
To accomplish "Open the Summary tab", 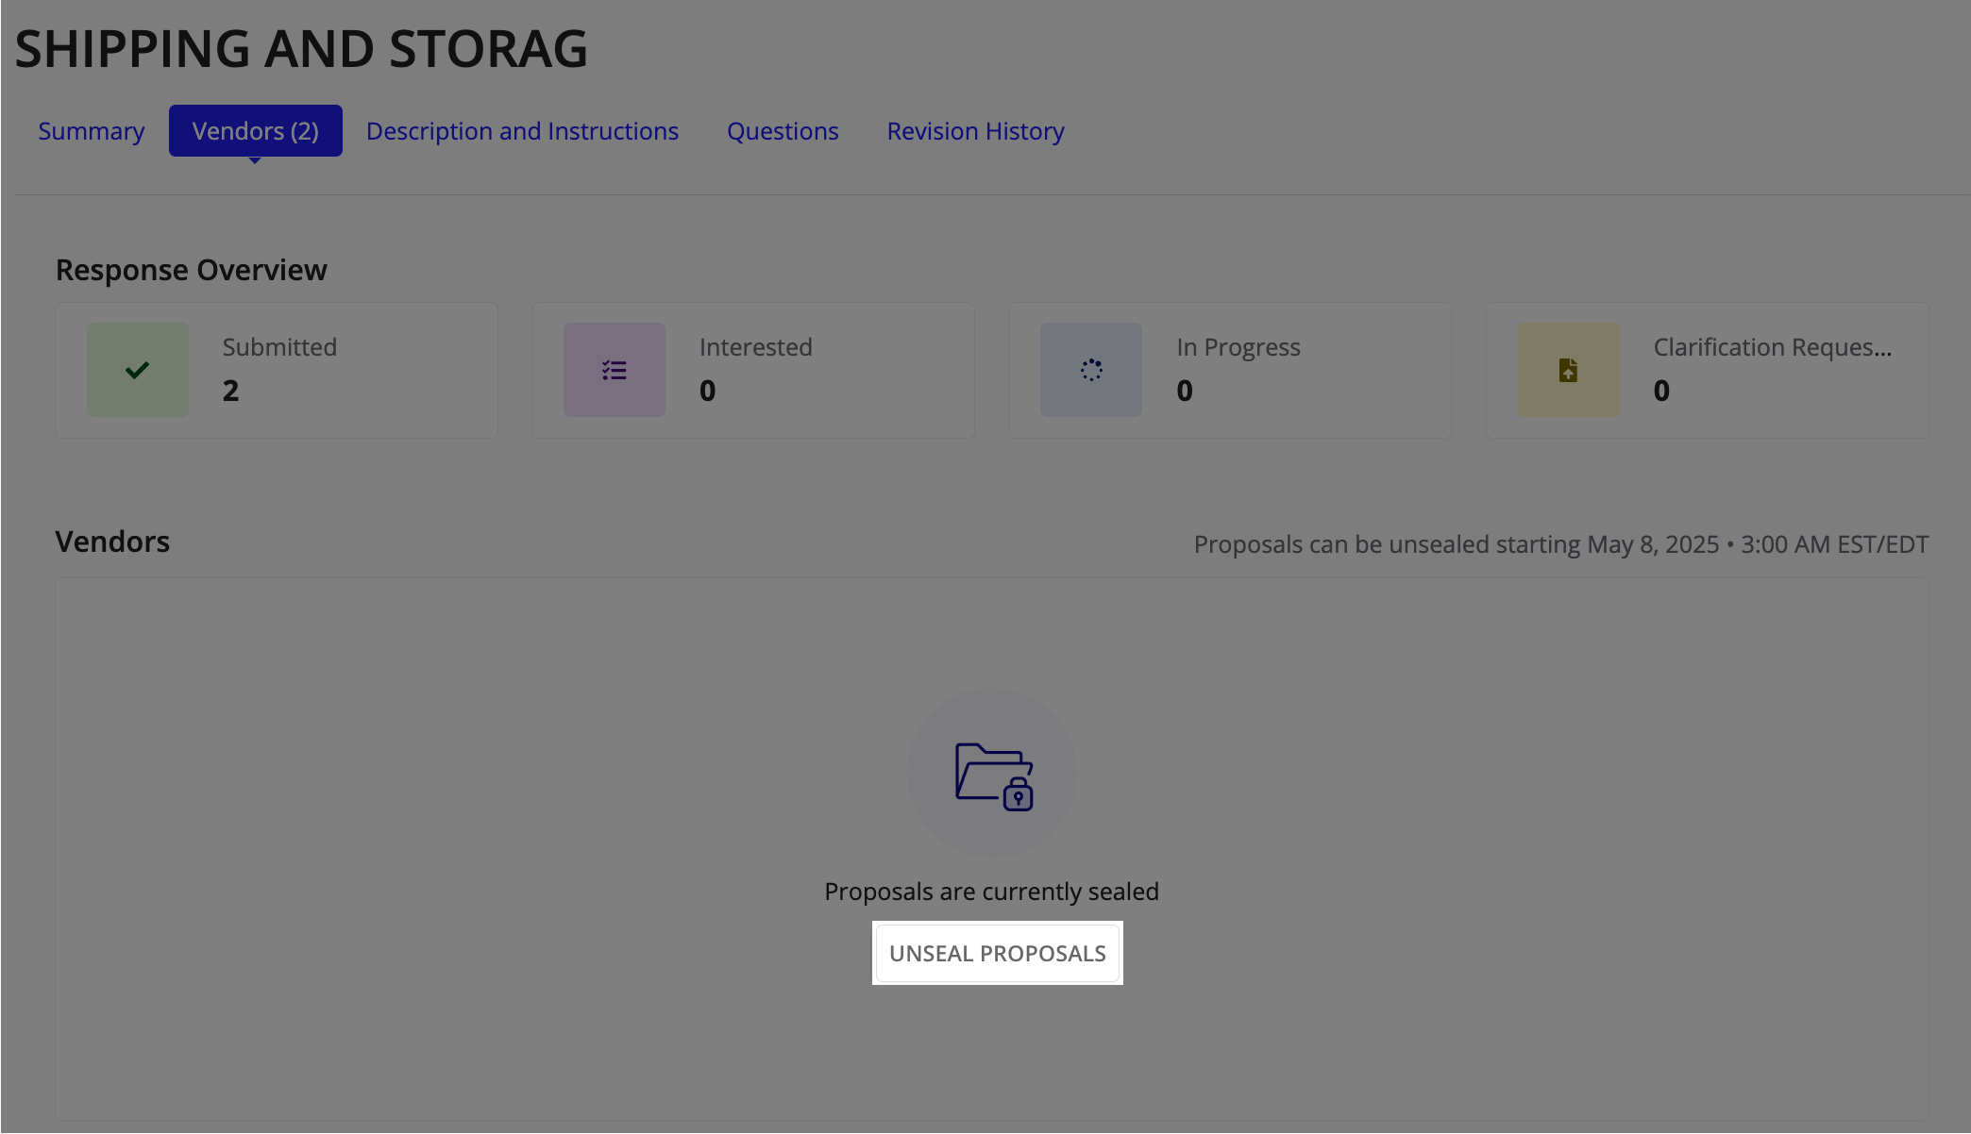I will point(92,131).
